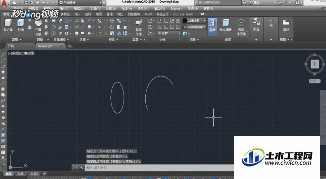This screenshot has width=326, height=179.
Task: Open the Autodesk App Store cart icon
Action: [280, 2]
